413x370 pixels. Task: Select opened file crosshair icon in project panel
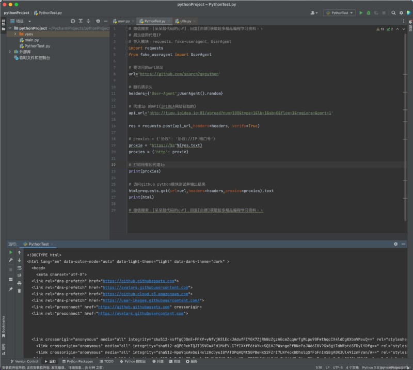pos(73,21)
